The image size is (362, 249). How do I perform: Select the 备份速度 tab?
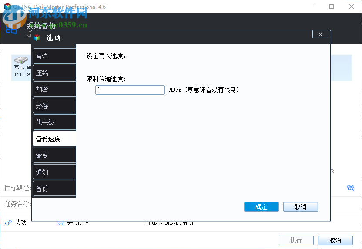pos(54,139)
